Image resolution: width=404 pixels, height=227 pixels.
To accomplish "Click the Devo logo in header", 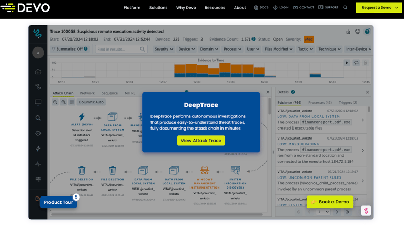I will click(x=25, y=8).
